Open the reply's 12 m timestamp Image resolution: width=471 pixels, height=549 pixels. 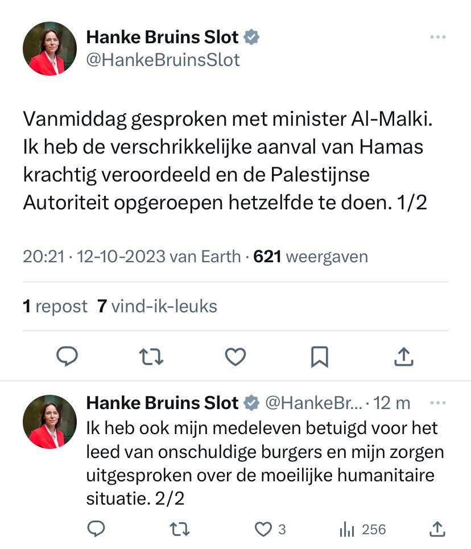click(x=392, y=403)
